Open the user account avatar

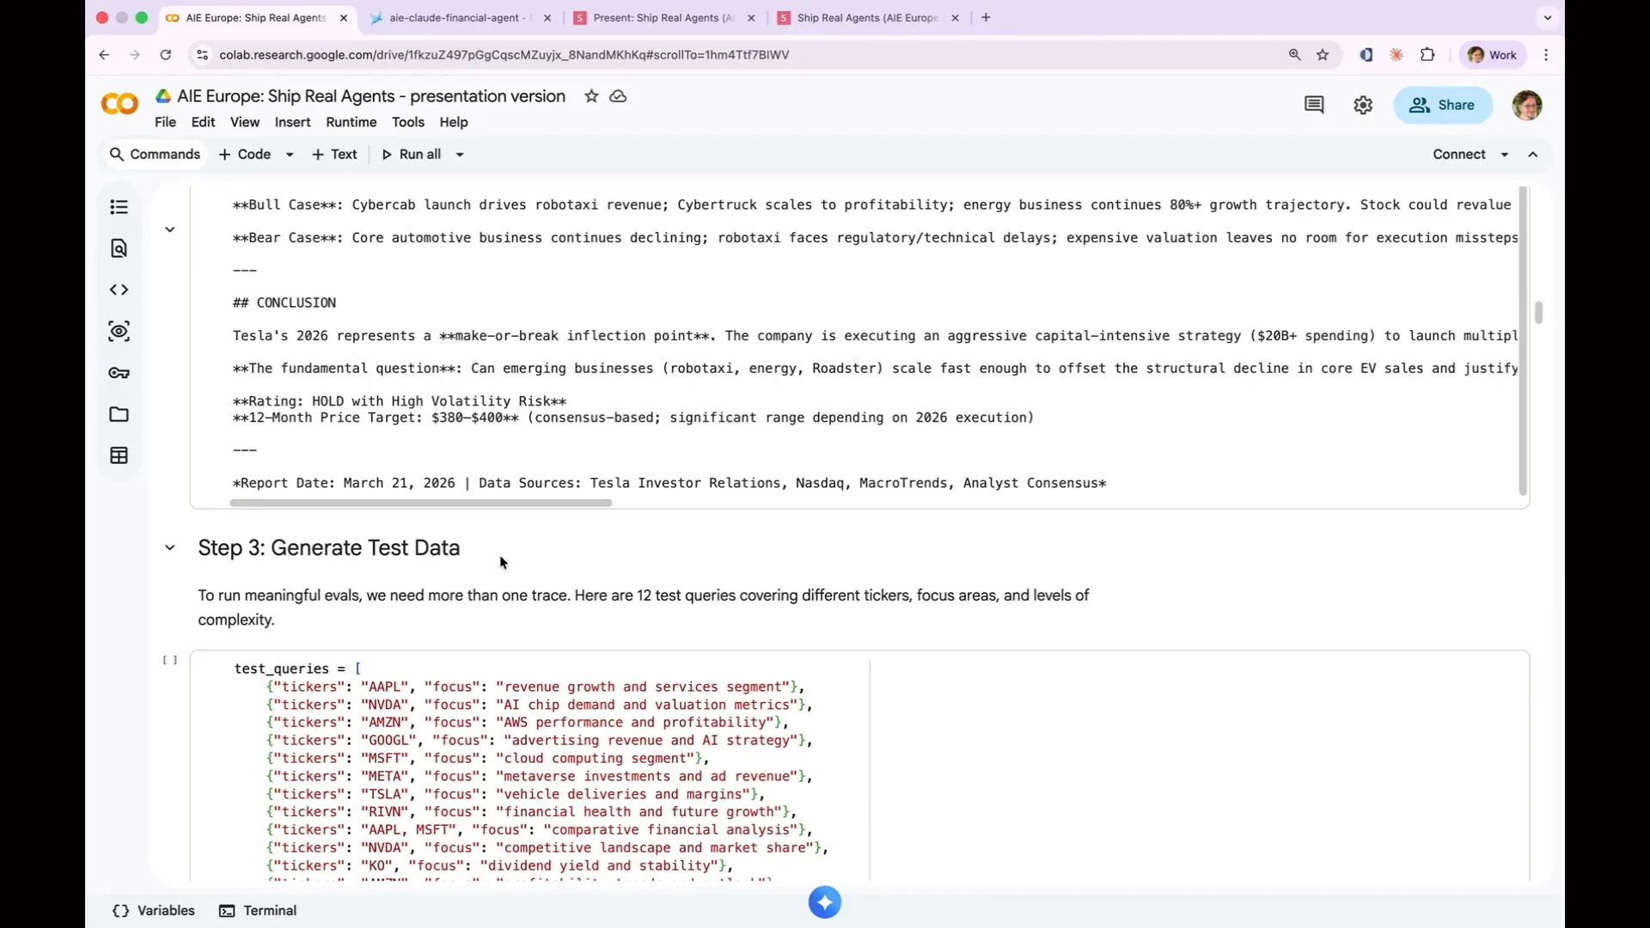click(1527, 105)
